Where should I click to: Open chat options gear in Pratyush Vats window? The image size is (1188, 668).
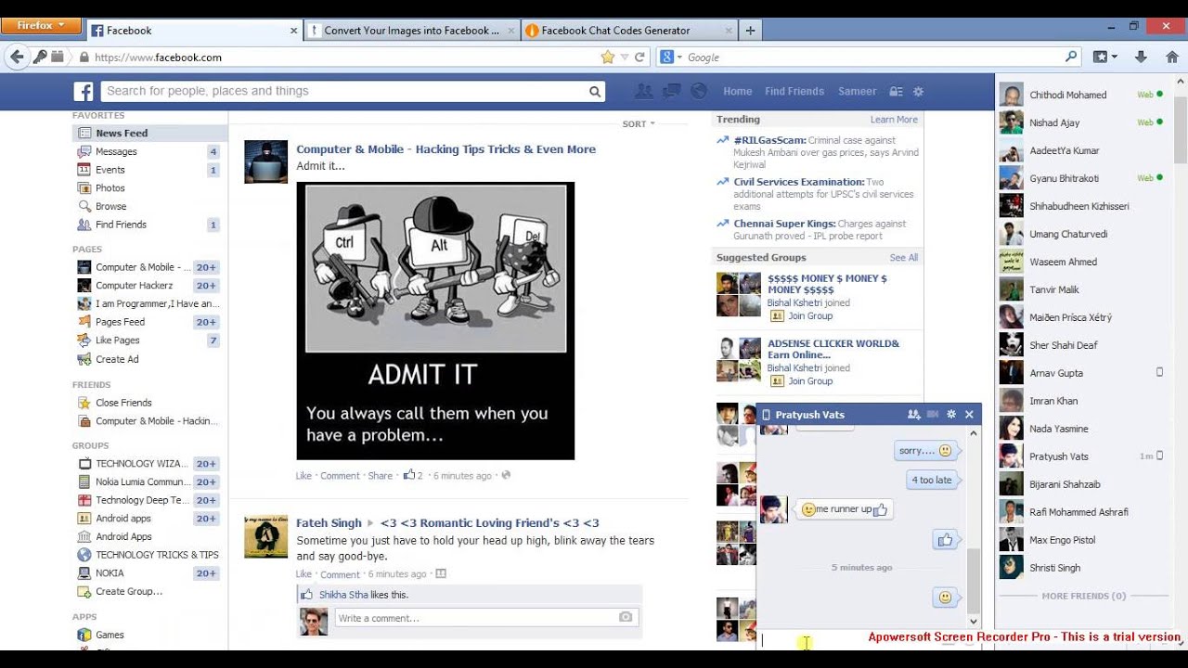951,415
